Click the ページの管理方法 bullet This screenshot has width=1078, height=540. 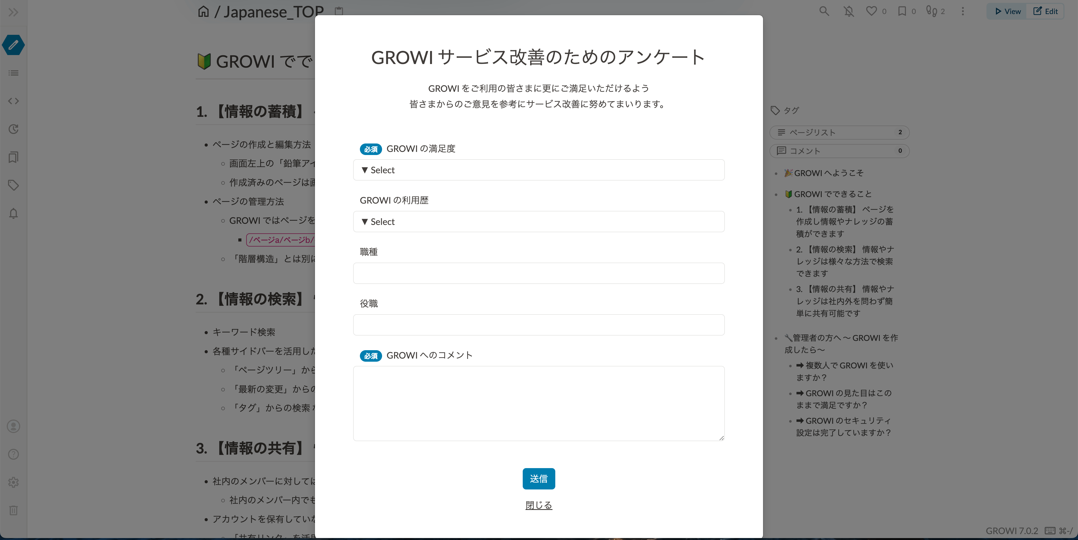pos(248,201)
